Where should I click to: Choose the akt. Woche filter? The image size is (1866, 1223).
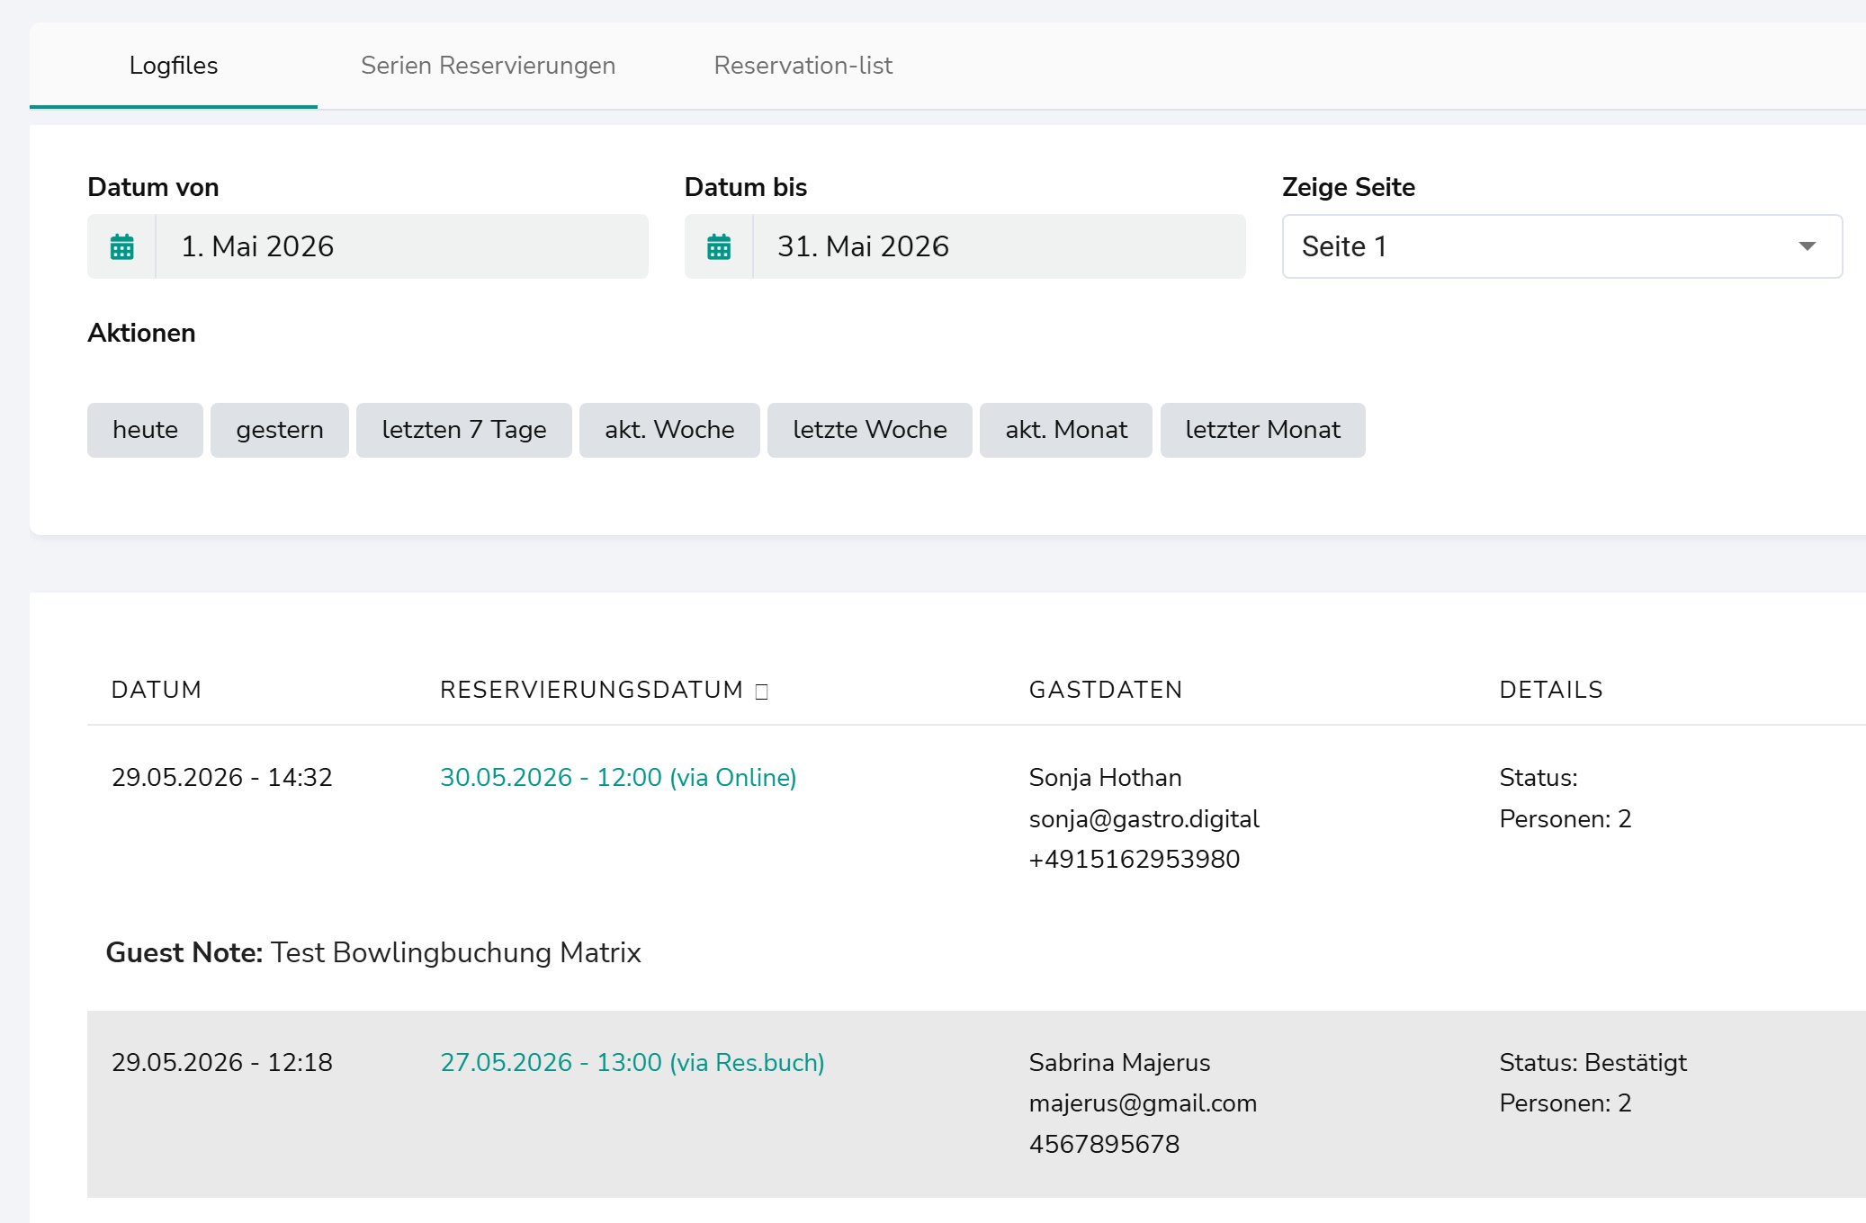[x=669, y=430]
